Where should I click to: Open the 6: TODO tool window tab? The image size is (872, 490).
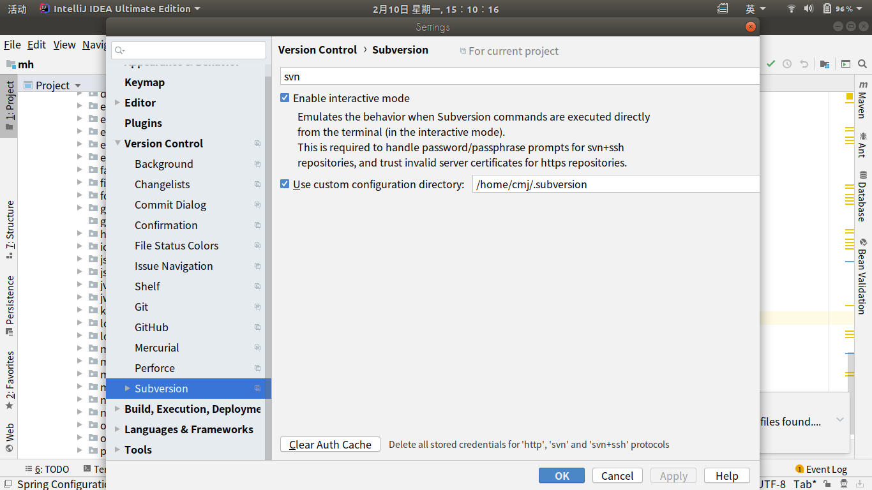[47, 469]
